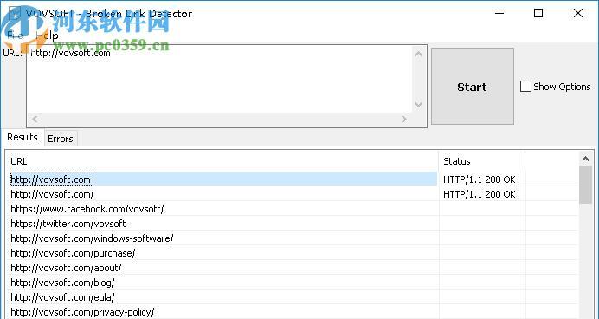
Task: Start the broken link scan
Action: point(472,86)
